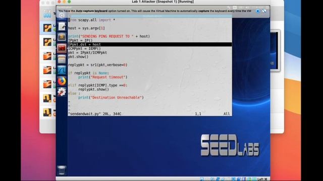The image size is (323, 181).
Task: Select the second VM entry in VirtualBox Manager
Action: tap(48, 42)
